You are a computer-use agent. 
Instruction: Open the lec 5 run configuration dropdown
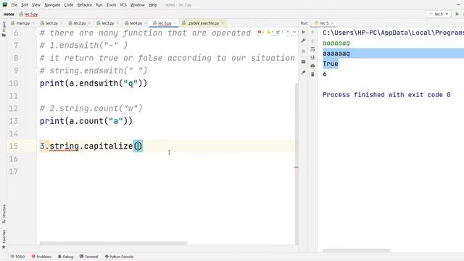click(439, 14)
